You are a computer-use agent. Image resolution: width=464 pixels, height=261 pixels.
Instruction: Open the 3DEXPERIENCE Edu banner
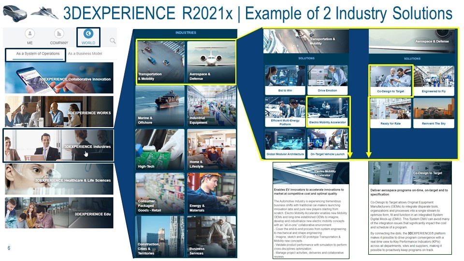click(59, 213)
